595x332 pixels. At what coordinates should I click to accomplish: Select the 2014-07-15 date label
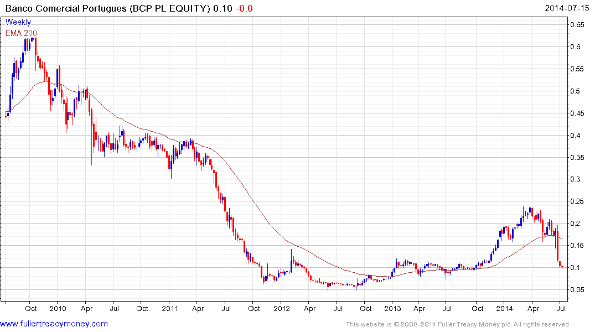(567, 8)
